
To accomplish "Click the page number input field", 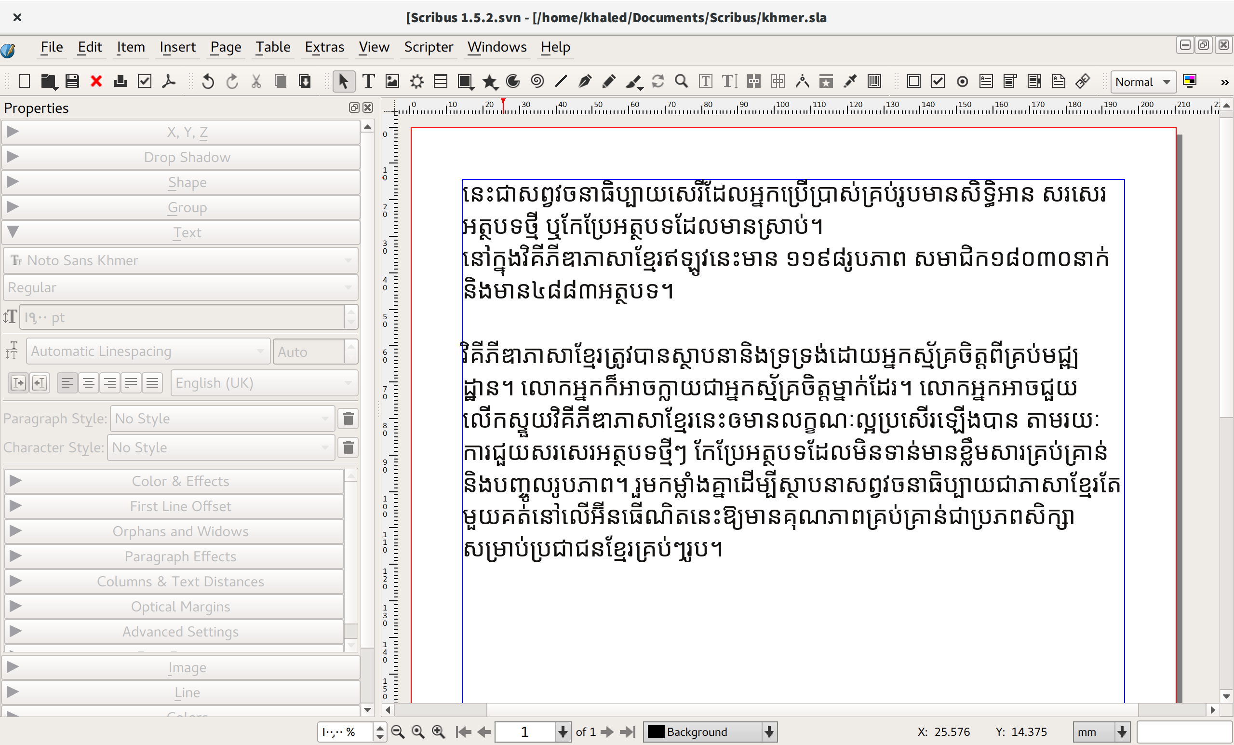I will (x=524, y=732).
